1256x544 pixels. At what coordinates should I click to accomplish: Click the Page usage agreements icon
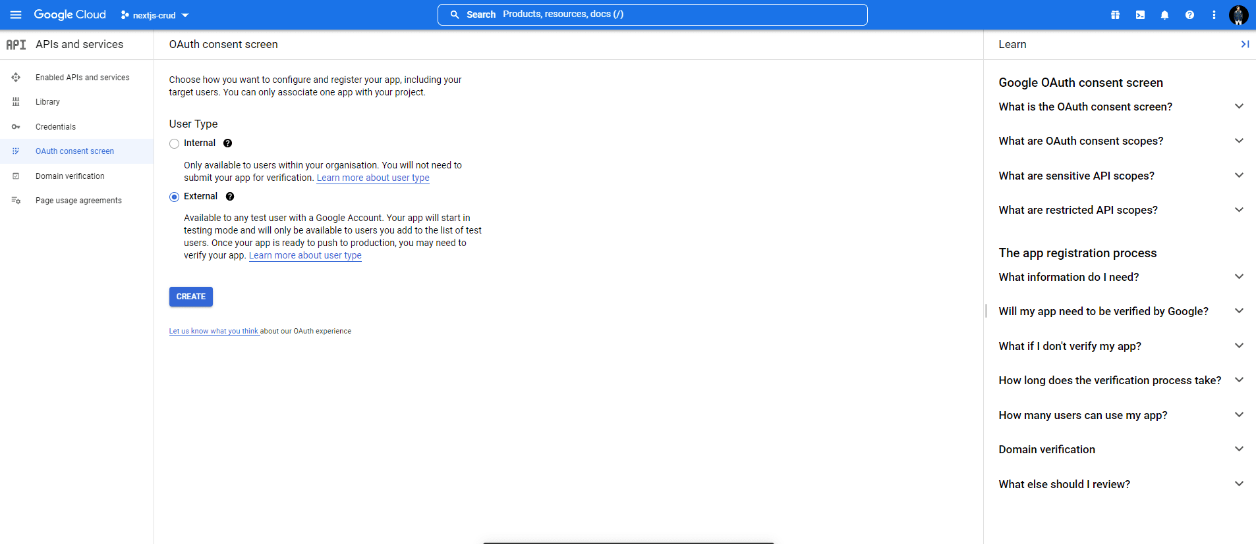click(x=16, y=201)
